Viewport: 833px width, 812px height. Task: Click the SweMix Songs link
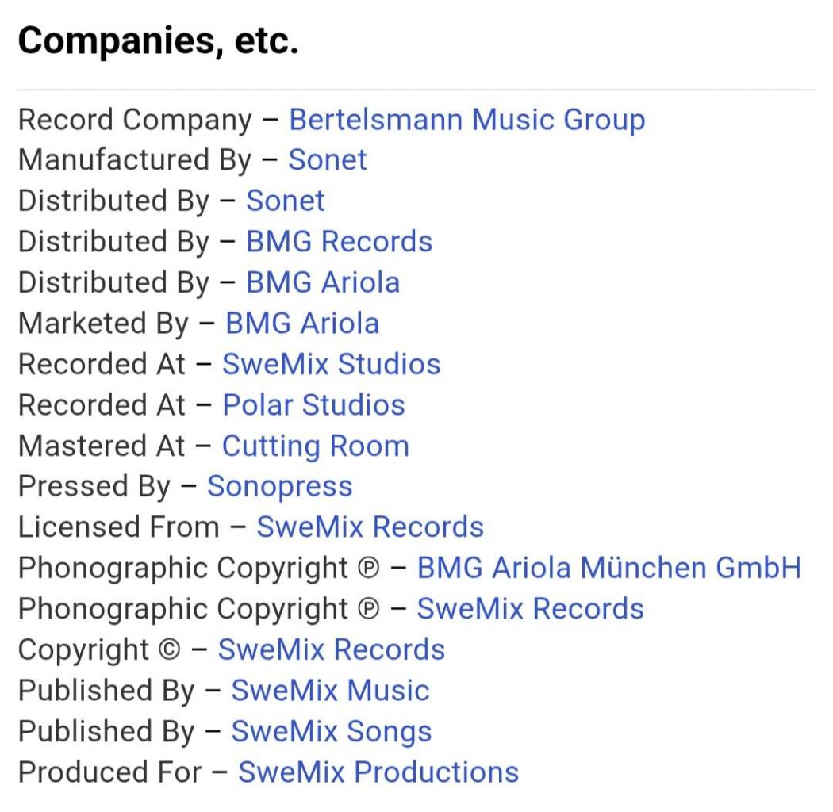click(331, 731)
